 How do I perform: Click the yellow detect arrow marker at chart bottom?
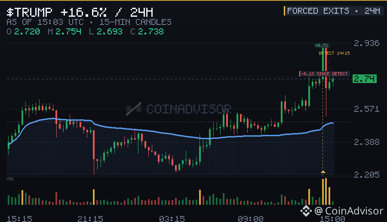click(x=323, y=172)
